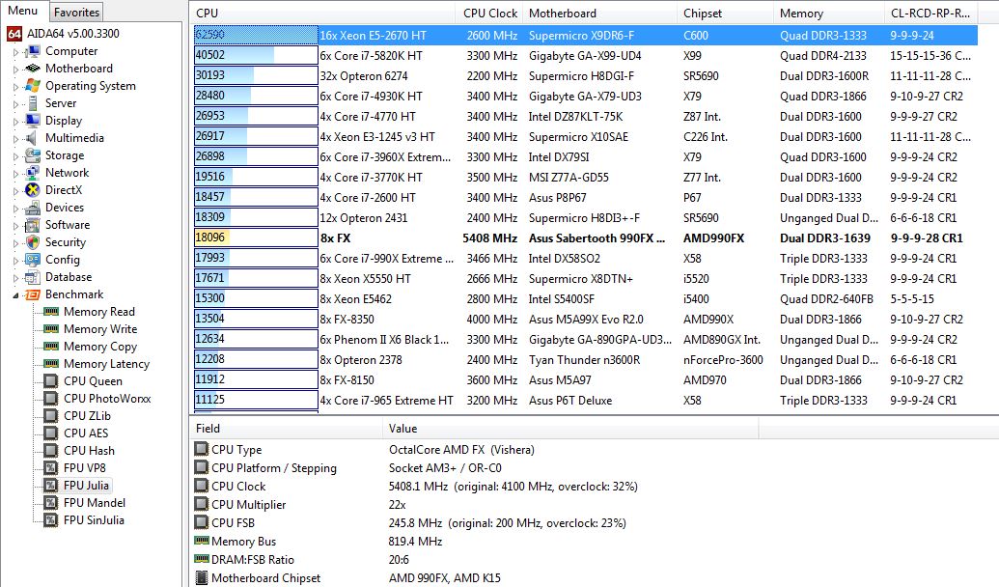The height and width of the screenshot is (587, 999).
Task: Select the 32x Opteron 6274 row
Action: pyautogui.click(x=585, y=76)
